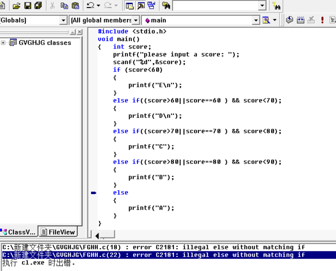
Task: Toggle the Workspace pane icon
Action: tap(130, 5)
